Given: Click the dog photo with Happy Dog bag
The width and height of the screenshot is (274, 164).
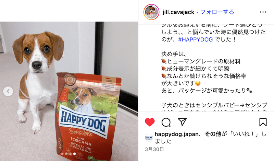Looking at the screenshot, I should click(x=69, y=91).
